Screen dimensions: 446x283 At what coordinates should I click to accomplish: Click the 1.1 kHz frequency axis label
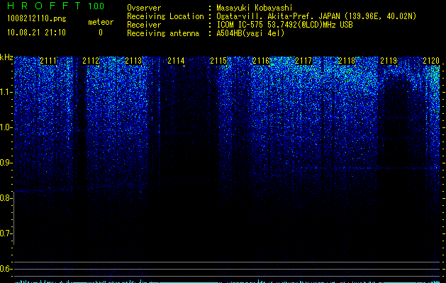coord(6,92)
